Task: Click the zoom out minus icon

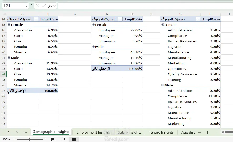Action: coord(45,139)
